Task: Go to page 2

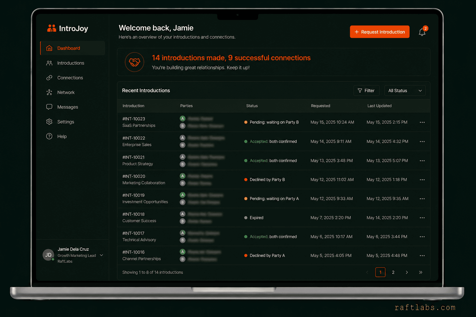Action: tap(393, 272)
